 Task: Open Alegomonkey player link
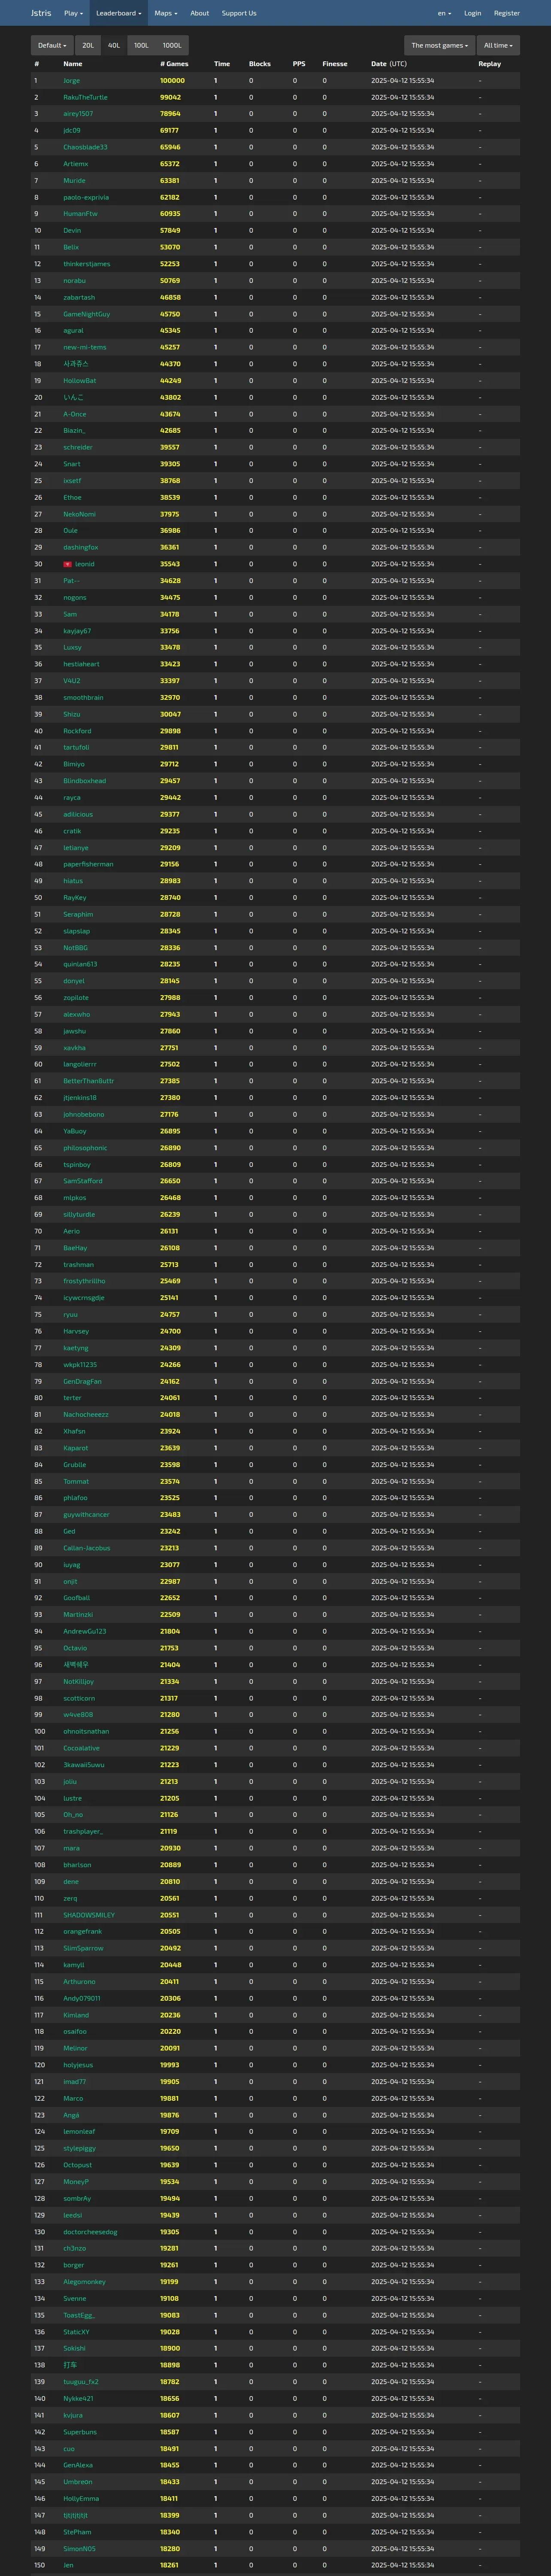tap(84, 2281)
